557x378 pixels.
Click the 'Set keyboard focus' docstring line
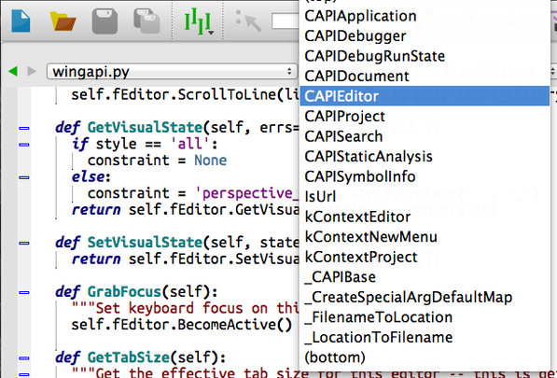coord(185,308)
